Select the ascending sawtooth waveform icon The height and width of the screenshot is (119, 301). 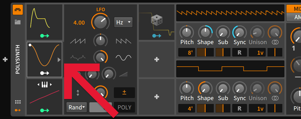(78, 41)
